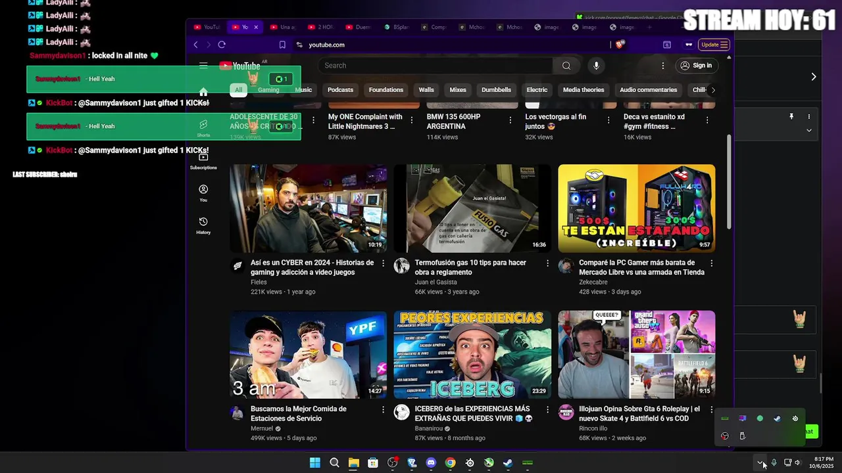Open Steam icon in the tray popup
The image size is (842, 473).
point(778,418)
